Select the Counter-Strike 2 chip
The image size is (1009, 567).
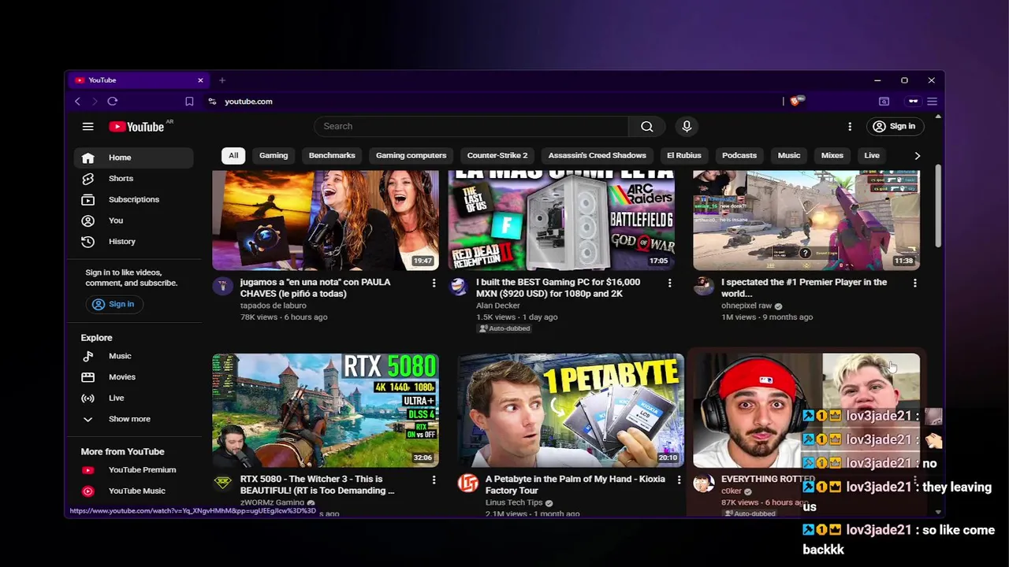(x=497, y=155)
